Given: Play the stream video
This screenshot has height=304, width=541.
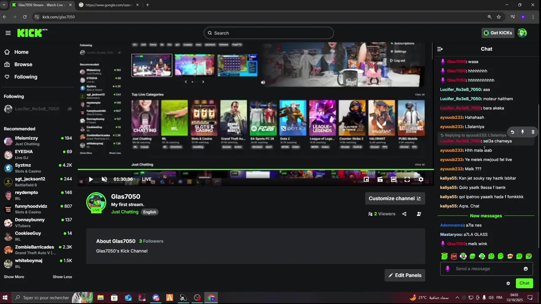Looking at the screenshot, I should 90,179.
